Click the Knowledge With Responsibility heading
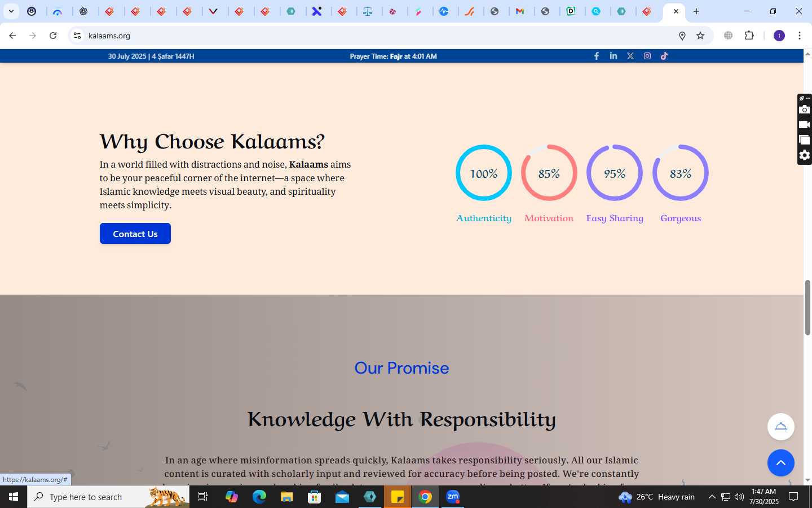The width and height of the screenshot is (812, 508). click(x=401, y=419)
